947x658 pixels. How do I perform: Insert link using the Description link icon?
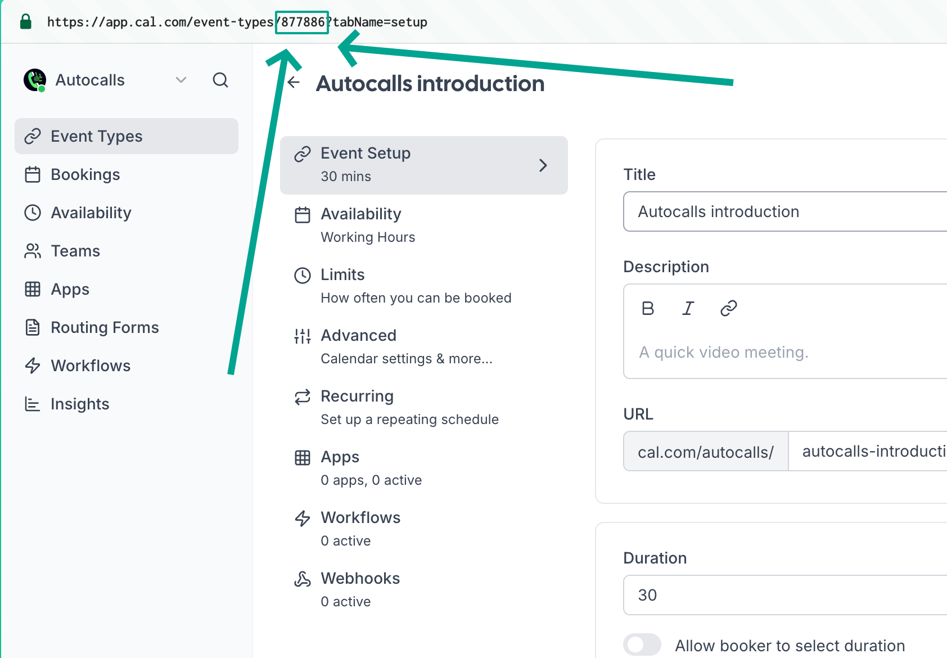[728, 308]
